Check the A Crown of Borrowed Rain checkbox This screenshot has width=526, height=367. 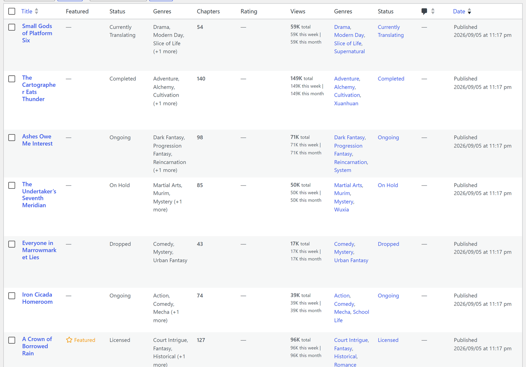pyautogui.click(x=12, y=340)
